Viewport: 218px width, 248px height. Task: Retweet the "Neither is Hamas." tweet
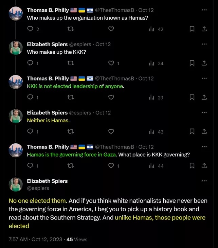(71, 131)
